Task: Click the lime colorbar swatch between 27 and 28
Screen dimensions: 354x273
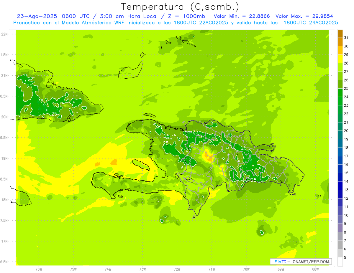Action: click(x=340, y=67)
